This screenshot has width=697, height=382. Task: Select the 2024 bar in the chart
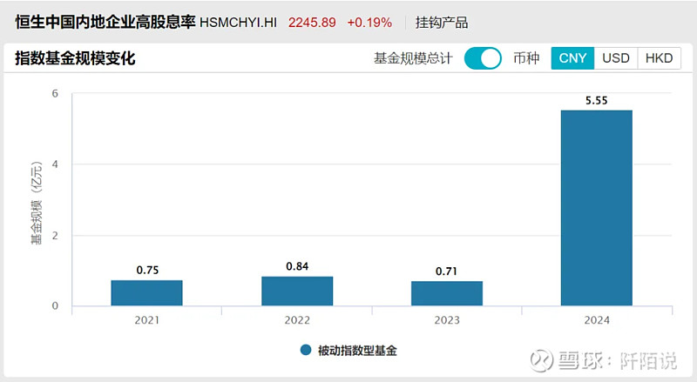[x=597, y=208]
